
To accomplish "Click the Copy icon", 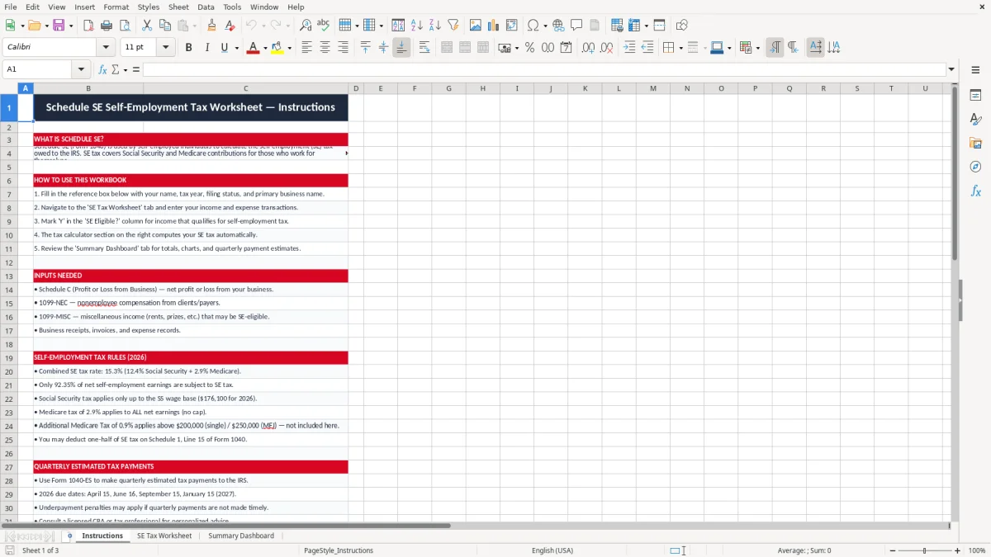I will tap(164, 26).
